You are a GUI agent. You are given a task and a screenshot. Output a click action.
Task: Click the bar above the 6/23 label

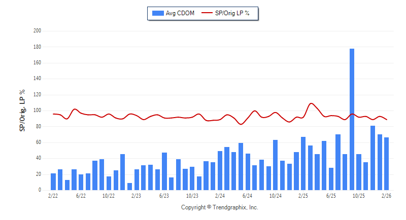[164, 171]
